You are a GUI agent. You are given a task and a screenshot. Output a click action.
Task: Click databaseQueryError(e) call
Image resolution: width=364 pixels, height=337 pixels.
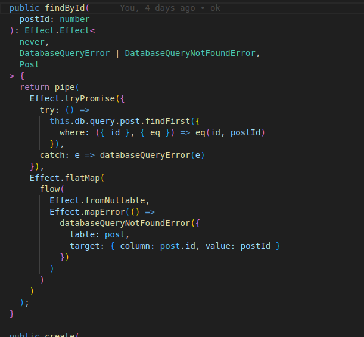point(153,155)
